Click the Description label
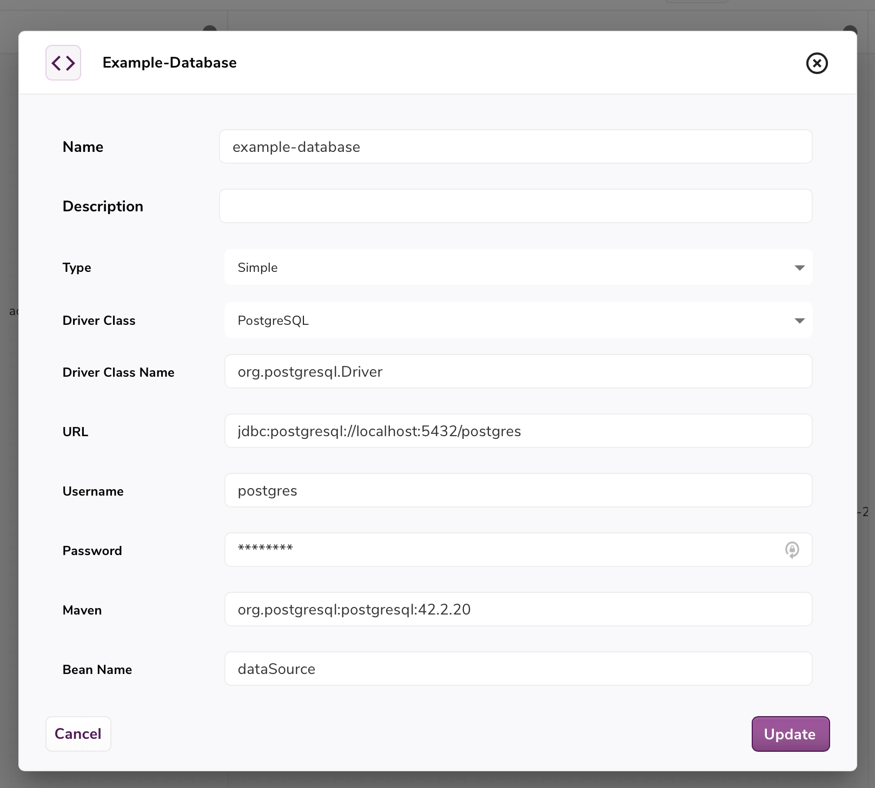 pyautogui.click(x=103, y=206)
